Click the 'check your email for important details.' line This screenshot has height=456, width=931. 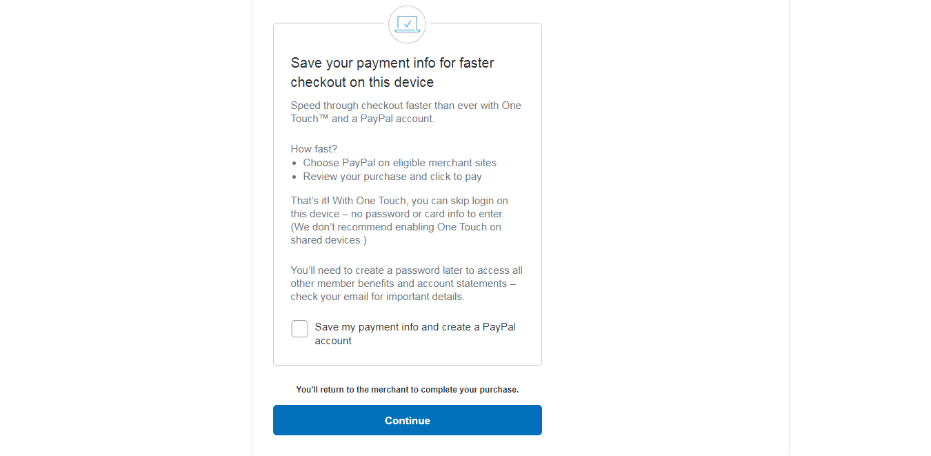point(377,297)
